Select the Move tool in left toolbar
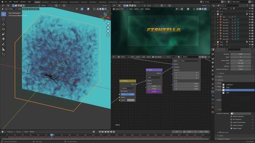255x143 pixels. tap(4, 24)
